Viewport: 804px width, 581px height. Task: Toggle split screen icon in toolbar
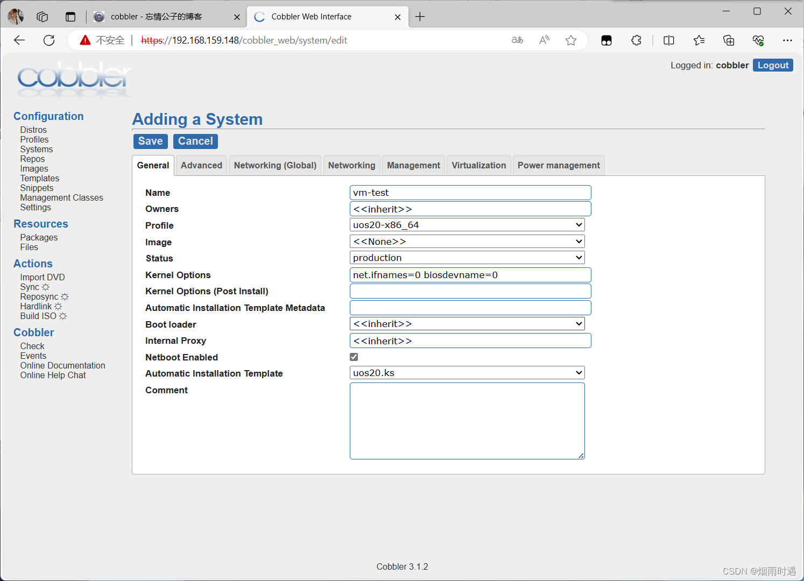pos(669,40)
